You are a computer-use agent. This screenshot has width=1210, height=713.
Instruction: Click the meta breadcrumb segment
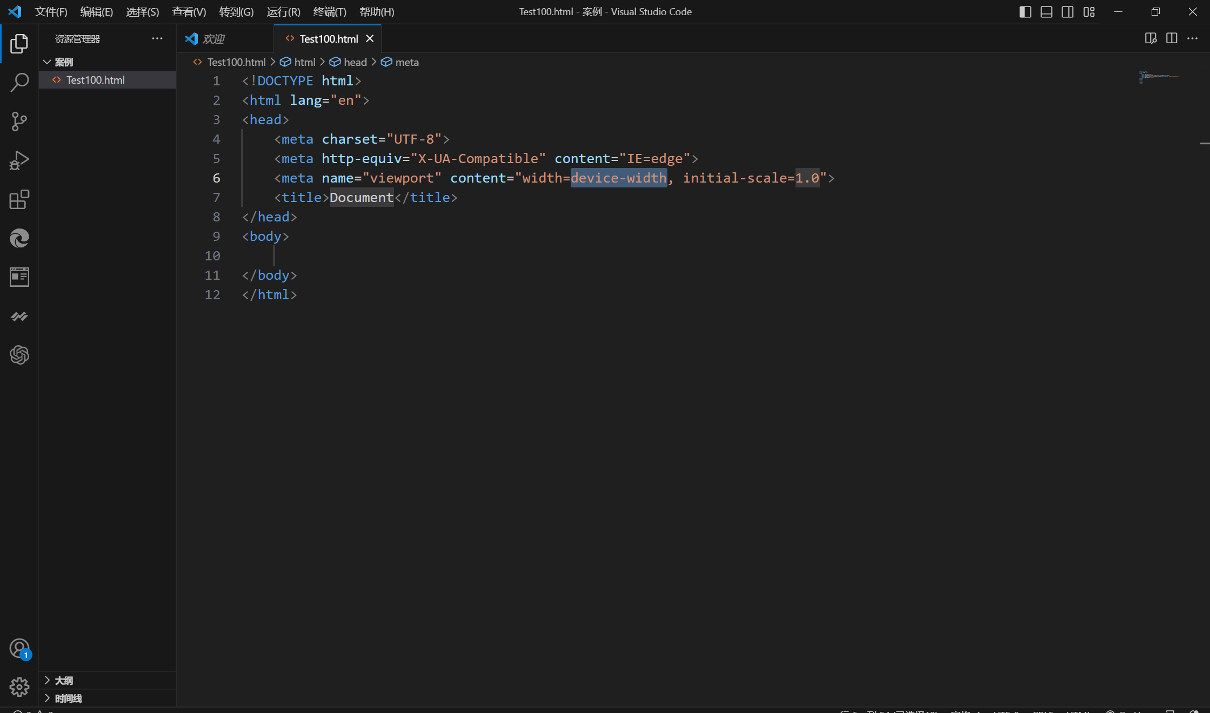point(400,62)
